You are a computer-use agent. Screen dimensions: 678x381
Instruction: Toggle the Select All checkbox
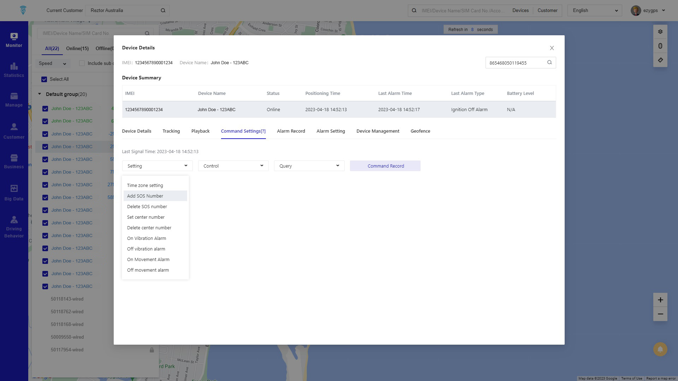[x=44, y=79]
